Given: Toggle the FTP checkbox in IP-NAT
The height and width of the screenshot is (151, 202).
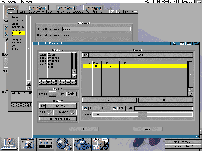Looking at the screenshot, I should point(50,112).
